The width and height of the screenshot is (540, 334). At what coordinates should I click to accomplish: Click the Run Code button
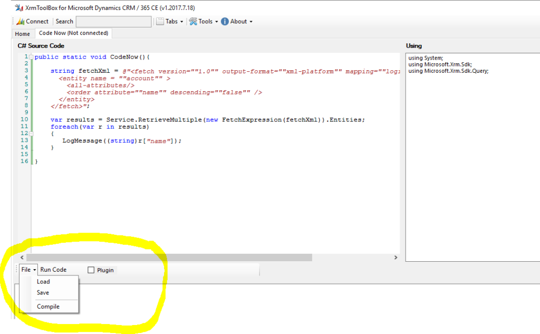[53, 270]
